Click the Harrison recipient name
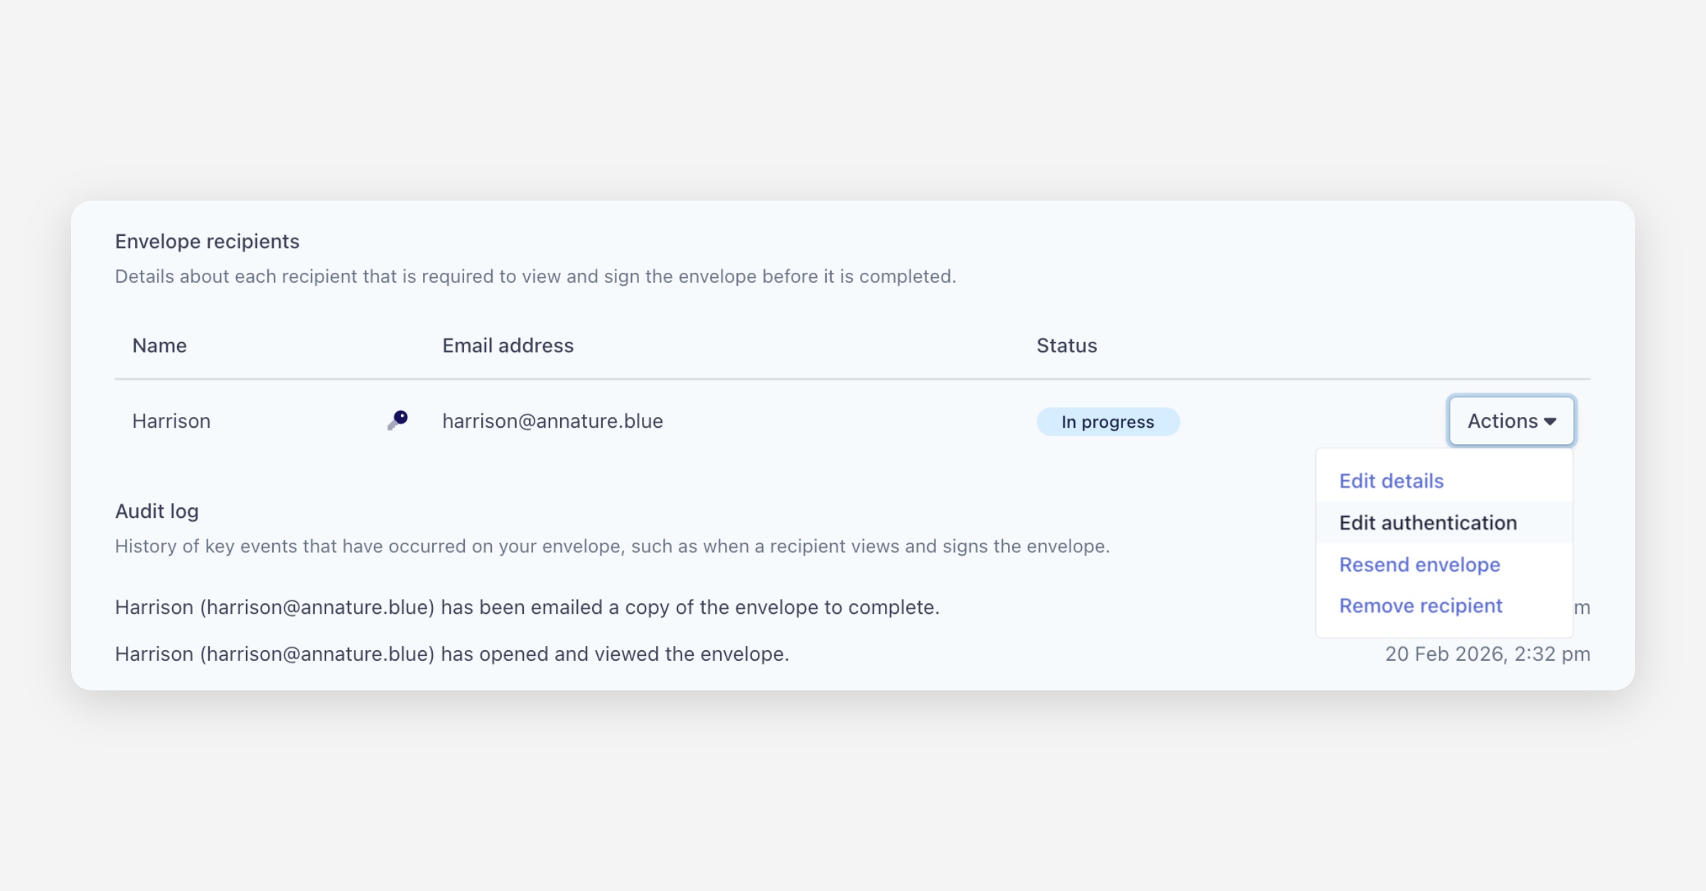Screen dimensions: 1706x891 pyautogui.click(x=171, y=421)
